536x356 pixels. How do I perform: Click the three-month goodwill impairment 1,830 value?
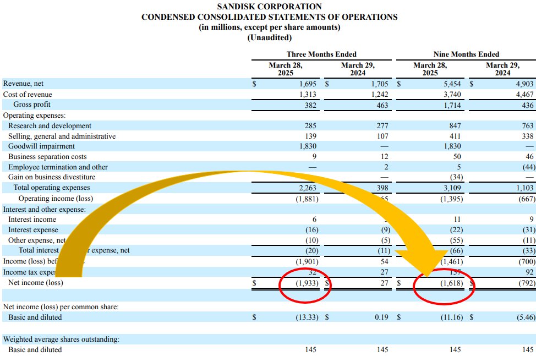(308, 146)
